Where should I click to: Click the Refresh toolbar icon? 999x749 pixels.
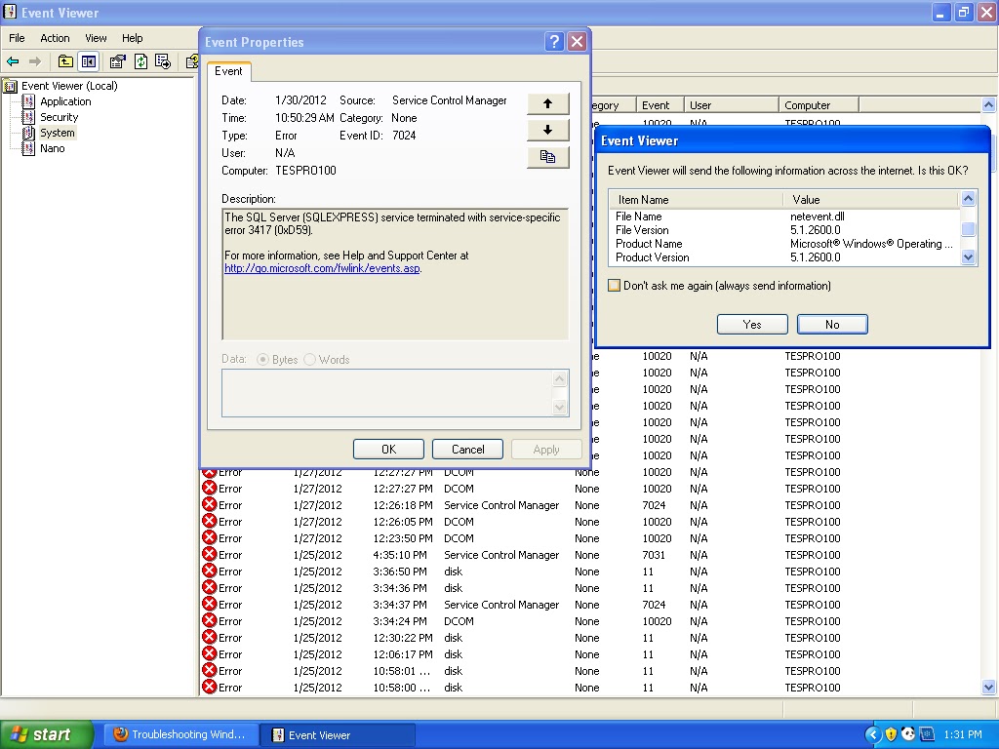tap(140, 61)
